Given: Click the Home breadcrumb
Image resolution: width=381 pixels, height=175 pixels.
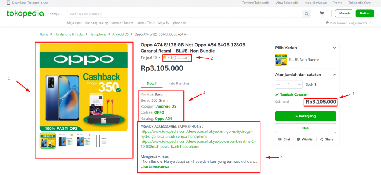Looking at the screenshot, I should (44, 34).
